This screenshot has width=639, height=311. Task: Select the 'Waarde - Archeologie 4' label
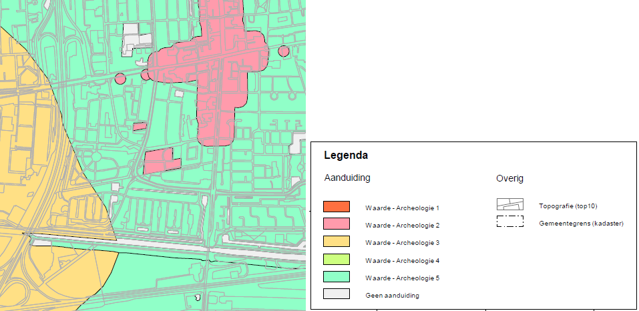[402, 260]
